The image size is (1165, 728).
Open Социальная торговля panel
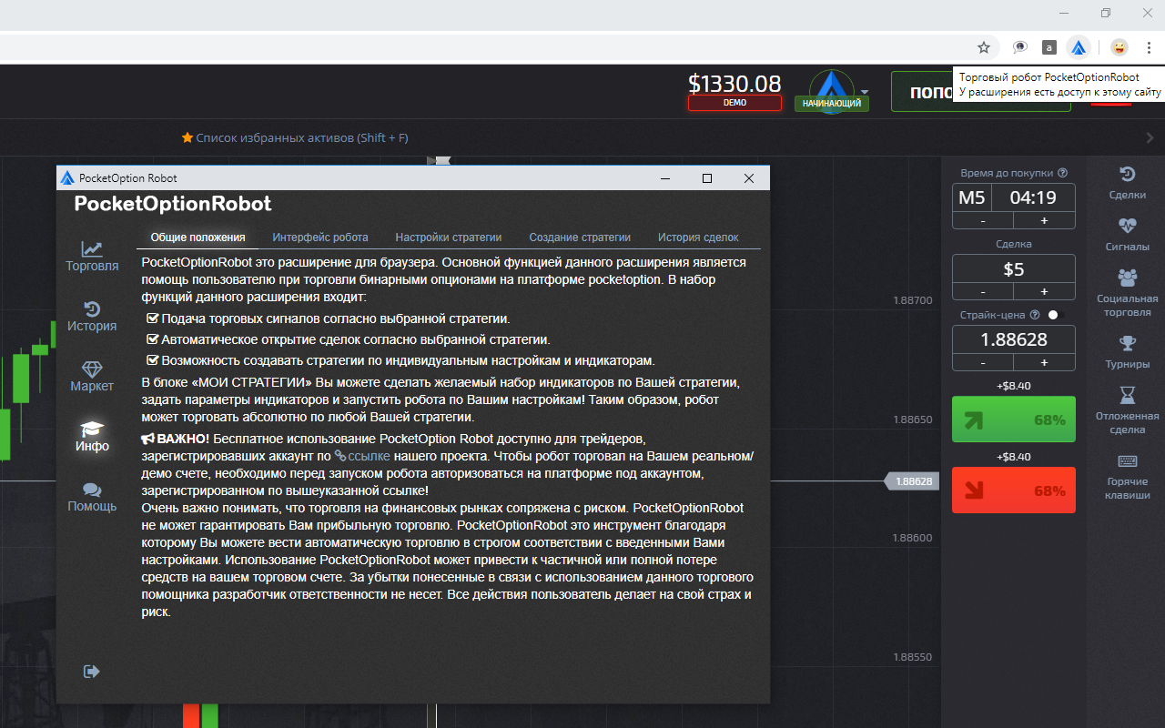click(1128, 292)
